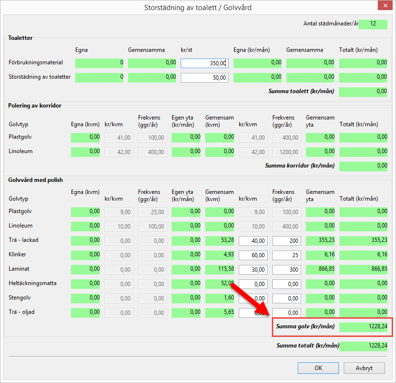Select the Summa toalett value field

click(x=363, y=92)
